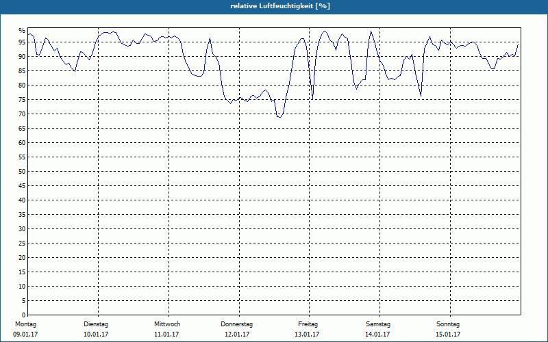Click the date '13.01.17'
548x342 pixels.
(307, 334)
